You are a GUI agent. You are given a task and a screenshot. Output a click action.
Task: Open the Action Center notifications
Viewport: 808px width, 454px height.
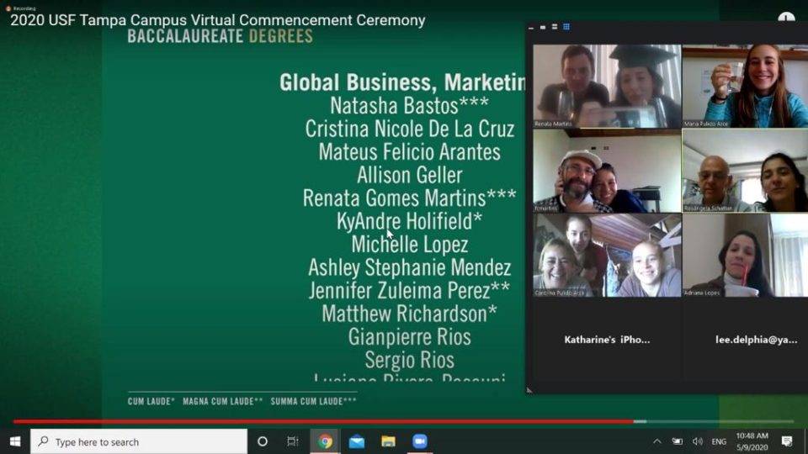(787, 441)
